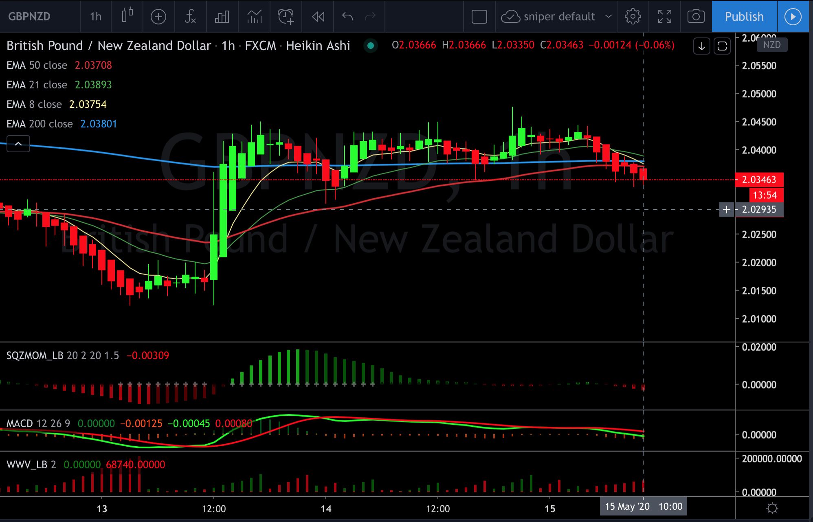Viewport: 813px width, 522px height.
Task: Click the chart title British Pound / New Zealand Dollar
Action: pos(109,46)
